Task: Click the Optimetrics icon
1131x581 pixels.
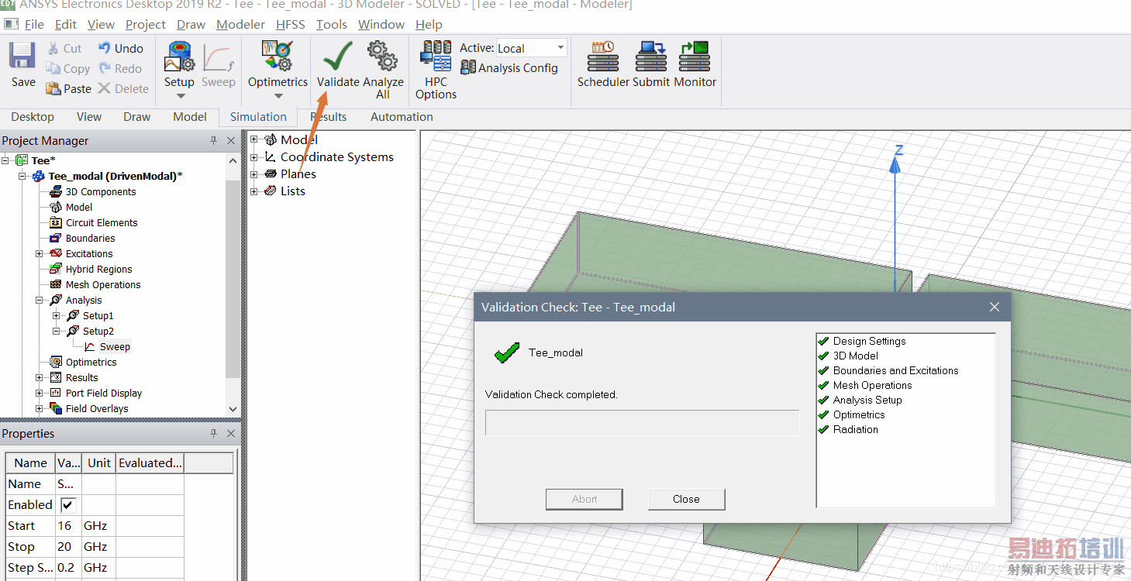Action: 277,57
